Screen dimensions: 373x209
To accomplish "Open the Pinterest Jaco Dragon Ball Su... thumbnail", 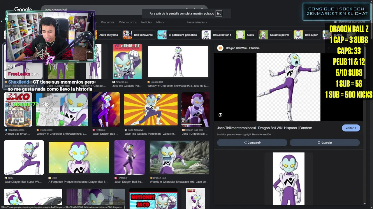I will click(129, 158).
